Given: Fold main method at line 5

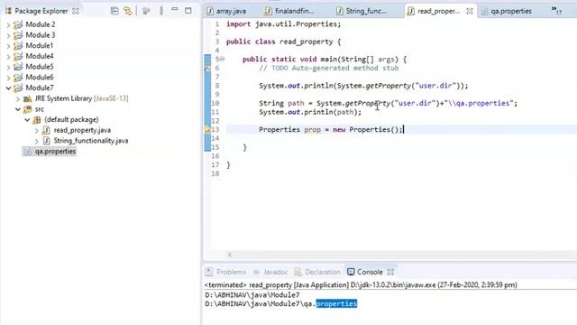Looking at the screenshot, I should click(x=222, y=60).
